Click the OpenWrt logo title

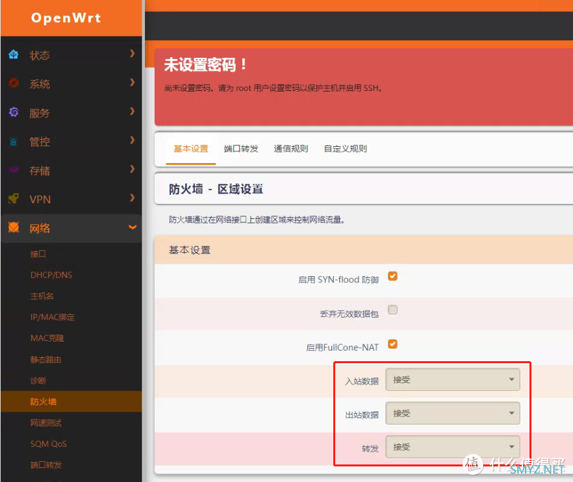point(66,18)
